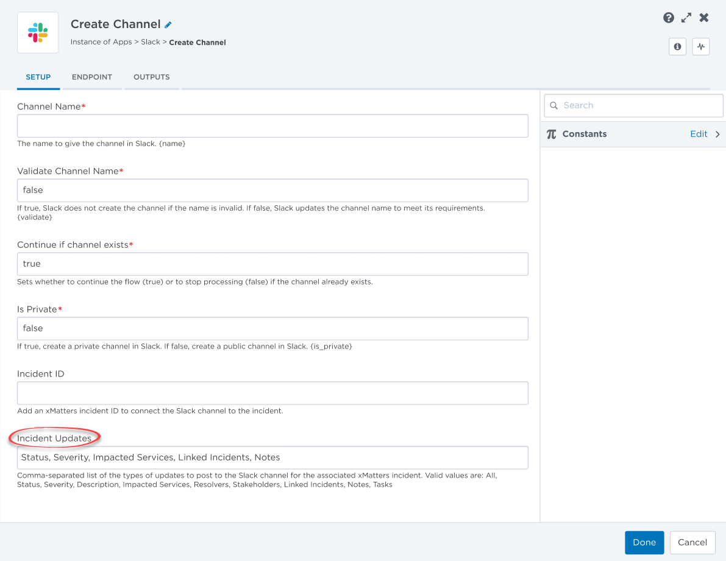Click Edit link beside Constants

[699, 134]
